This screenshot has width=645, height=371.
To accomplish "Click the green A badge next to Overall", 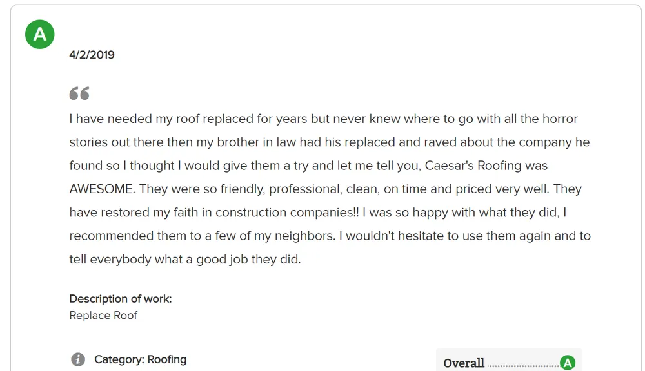I will 567,363.
